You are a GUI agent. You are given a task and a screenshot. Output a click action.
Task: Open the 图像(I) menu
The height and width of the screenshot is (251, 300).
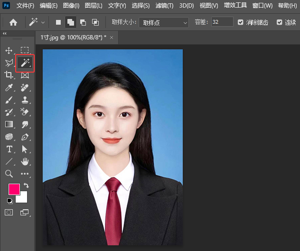(71, 6)
